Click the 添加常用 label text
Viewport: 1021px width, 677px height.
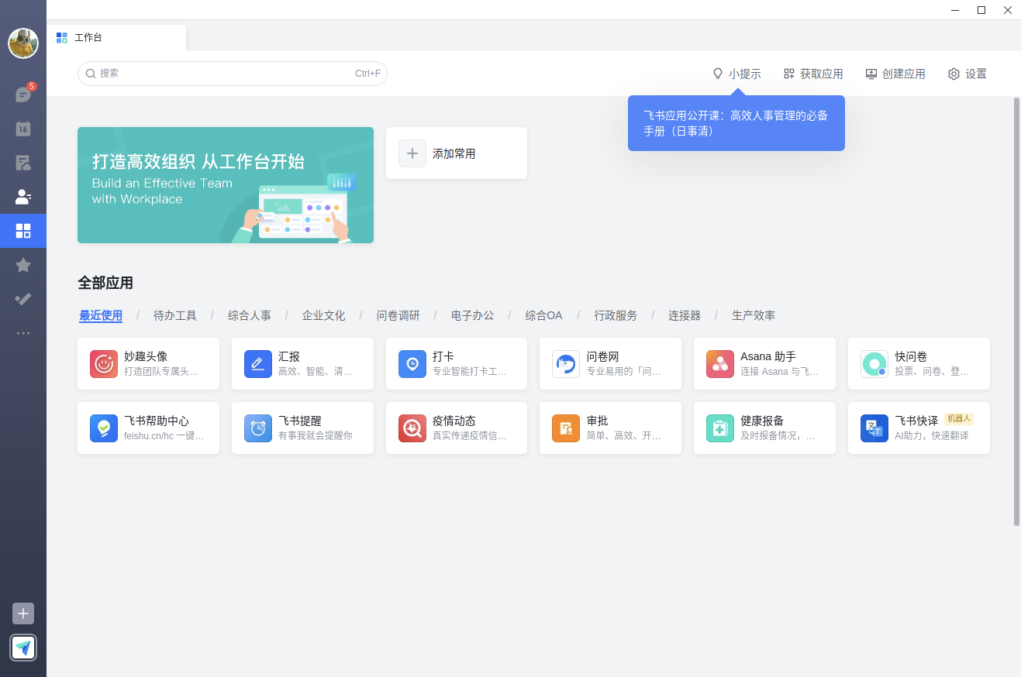click(x=454, y=153)
